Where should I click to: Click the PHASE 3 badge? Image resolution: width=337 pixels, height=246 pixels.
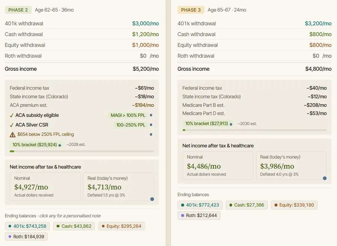(x=191, y=10)
